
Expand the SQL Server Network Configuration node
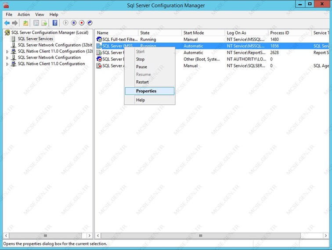[7, 57]
